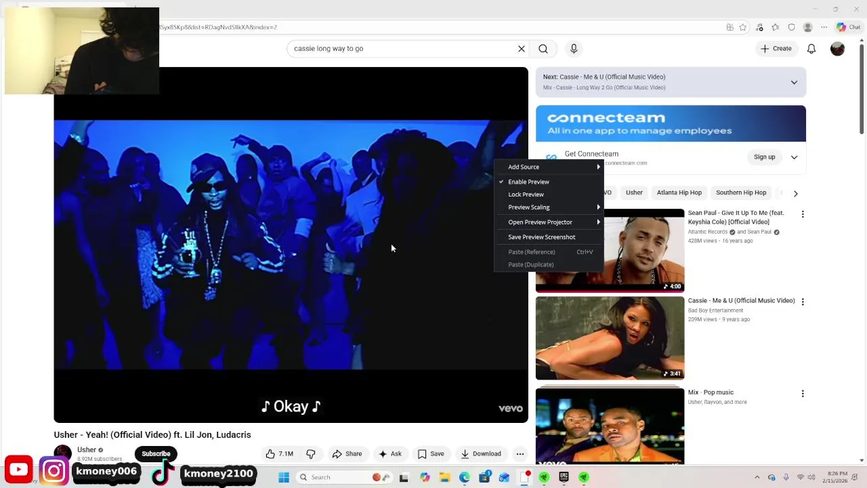This screenshot has width=867, height=488.
Task: Like the Usher video
Action: [x=279, y=454]
